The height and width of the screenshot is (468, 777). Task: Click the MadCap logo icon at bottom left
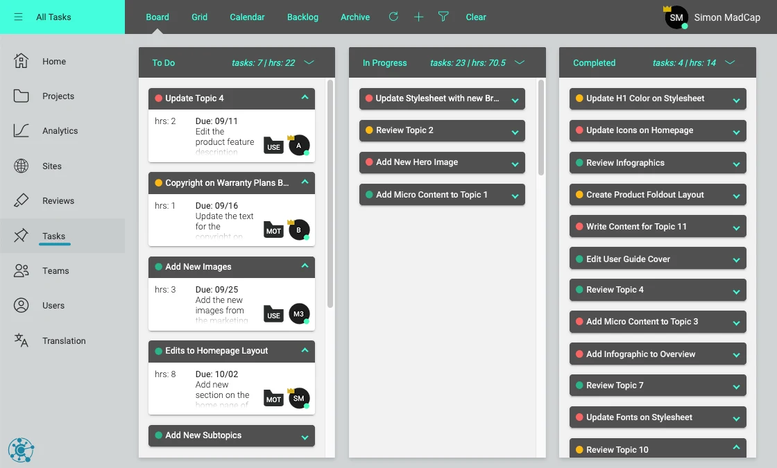click(x=21, y=450)
